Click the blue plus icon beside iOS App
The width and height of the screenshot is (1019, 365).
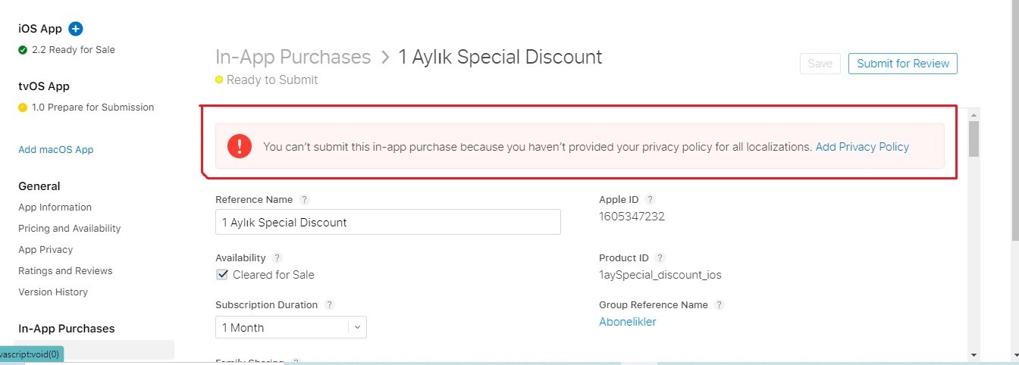tap(75, 29)
